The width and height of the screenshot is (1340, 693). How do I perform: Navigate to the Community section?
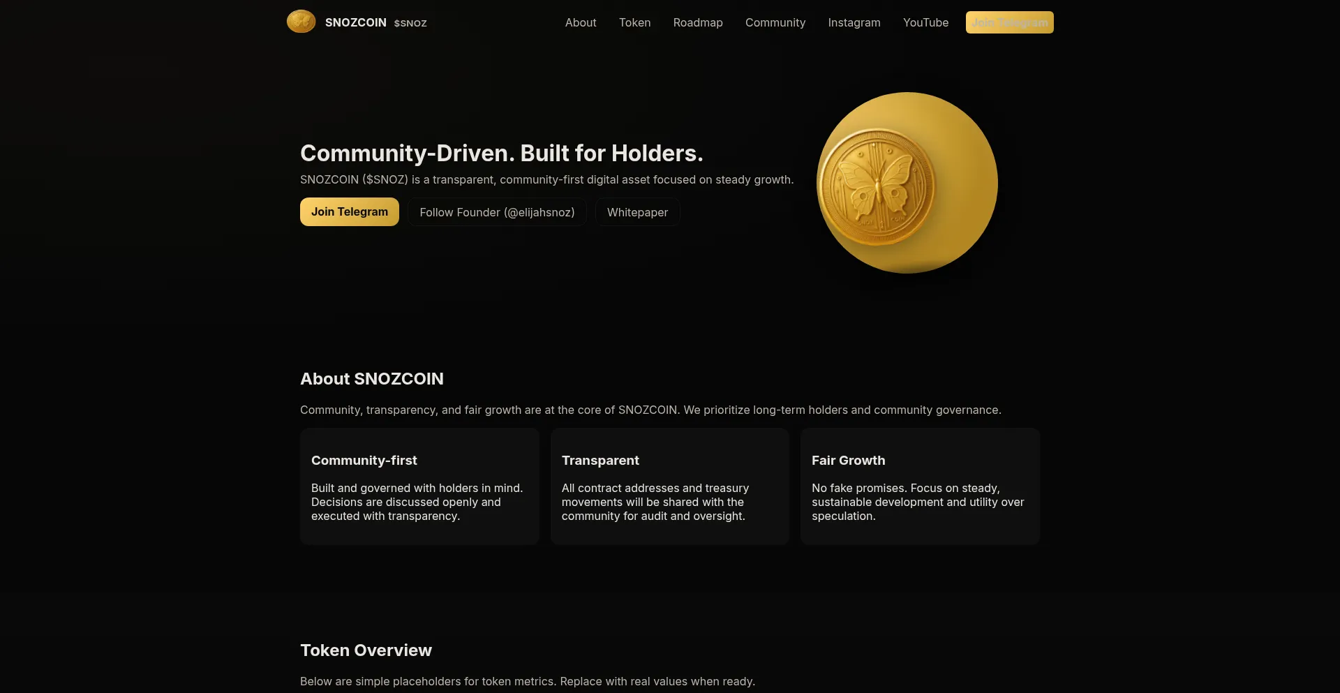click(775, 22)
